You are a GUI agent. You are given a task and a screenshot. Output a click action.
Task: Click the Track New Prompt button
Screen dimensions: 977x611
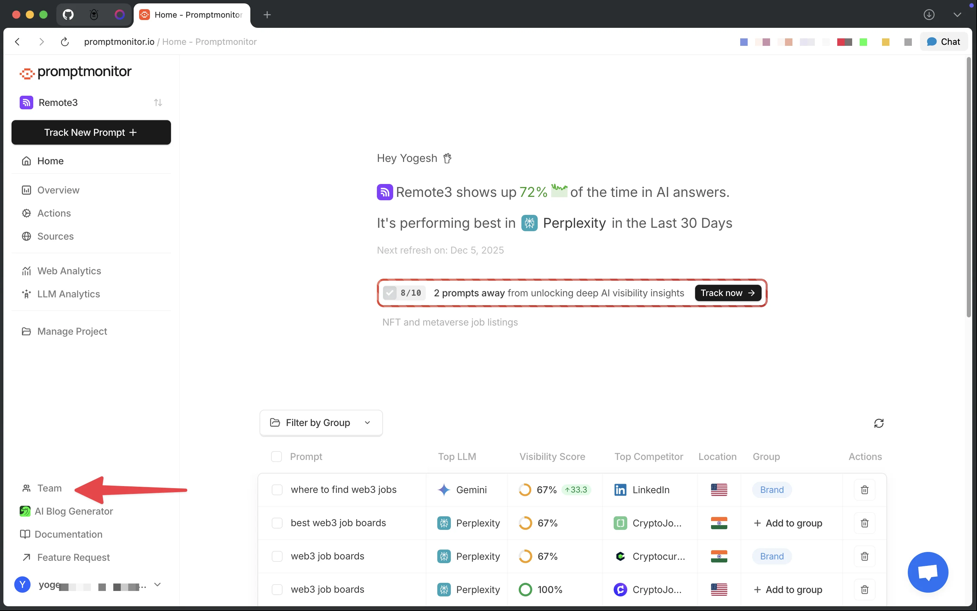(91, 132)
